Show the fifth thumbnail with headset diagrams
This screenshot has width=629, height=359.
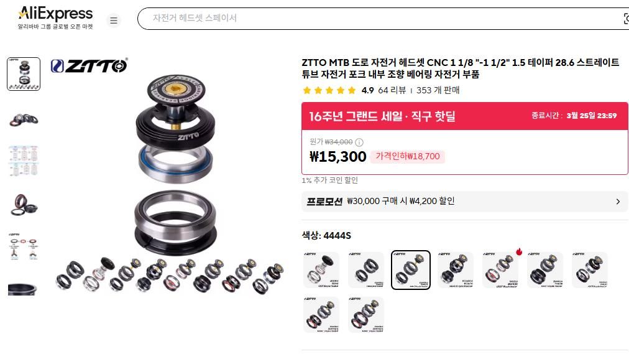(x=24, y=246)
